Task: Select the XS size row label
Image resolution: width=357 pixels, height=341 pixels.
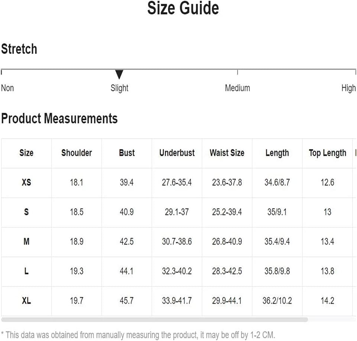Action: pyautogui.click(x=26, y=182)
